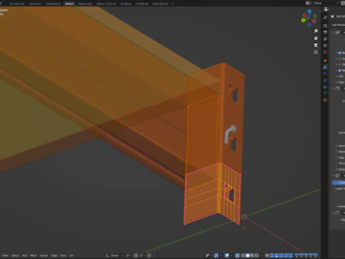Click the pan hand viewport icon
345x259 pixels.
pyautogui.click(x=316, y=38)
